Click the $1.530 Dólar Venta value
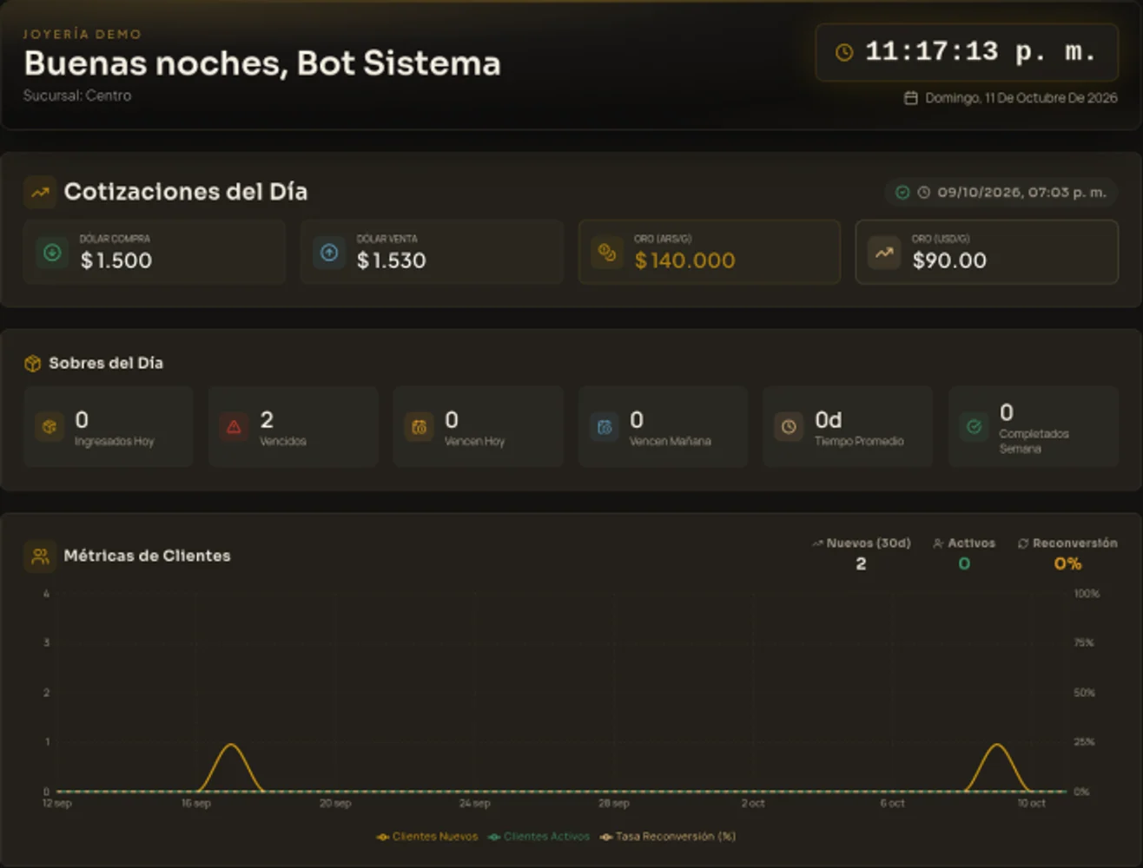 (x=392, y=260)
